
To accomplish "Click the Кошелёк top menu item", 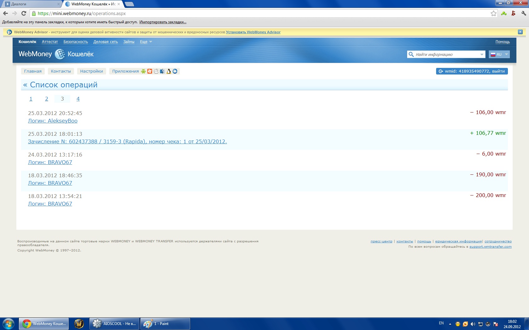I will click(x=27, y=42).
